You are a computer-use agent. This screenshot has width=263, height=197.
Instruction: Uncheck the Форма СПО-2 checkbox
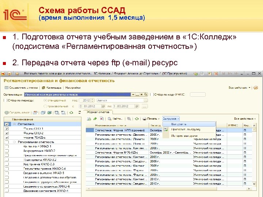(x=7, y=133)
